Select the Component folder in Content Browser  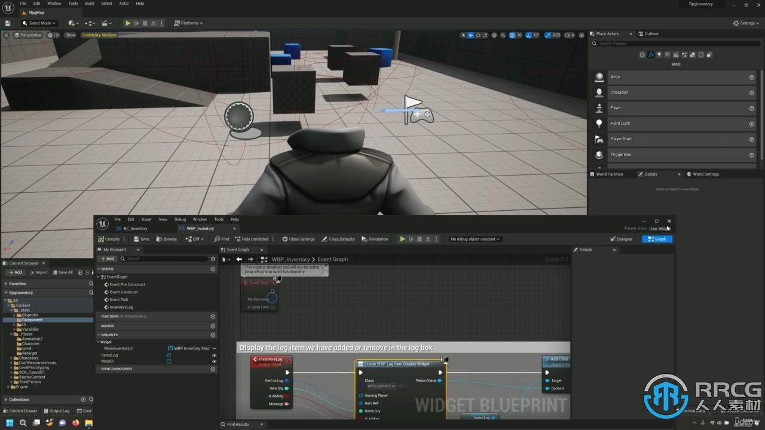click(32, 320)
